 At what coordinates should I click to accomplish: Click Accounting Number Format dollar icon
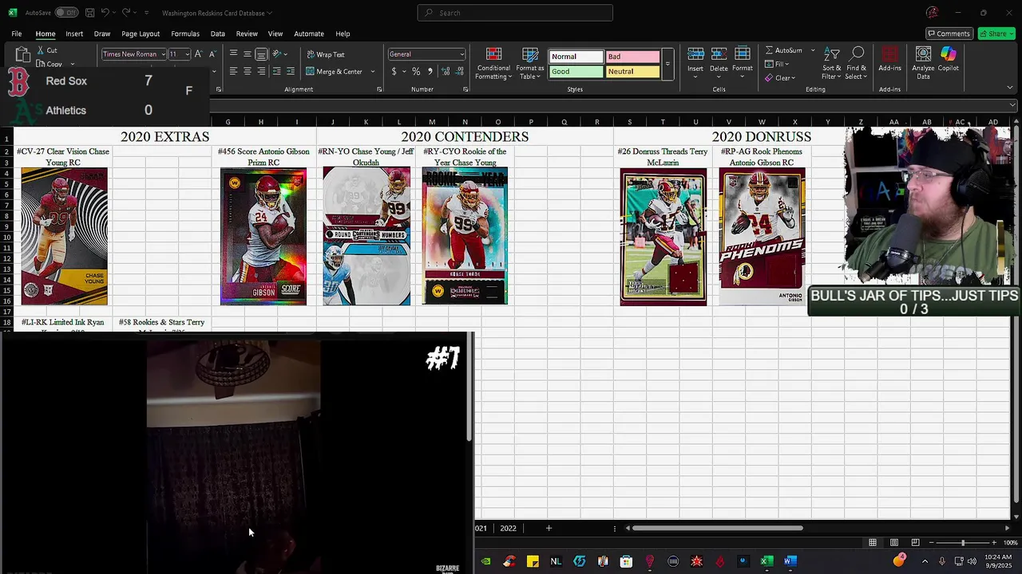click(394, 71)
